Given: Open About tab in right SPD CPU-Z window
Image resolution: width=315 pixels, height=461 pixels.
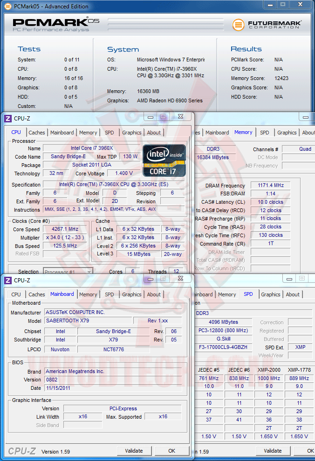Looking at the screenshot, I should click(x=293, y=294).
